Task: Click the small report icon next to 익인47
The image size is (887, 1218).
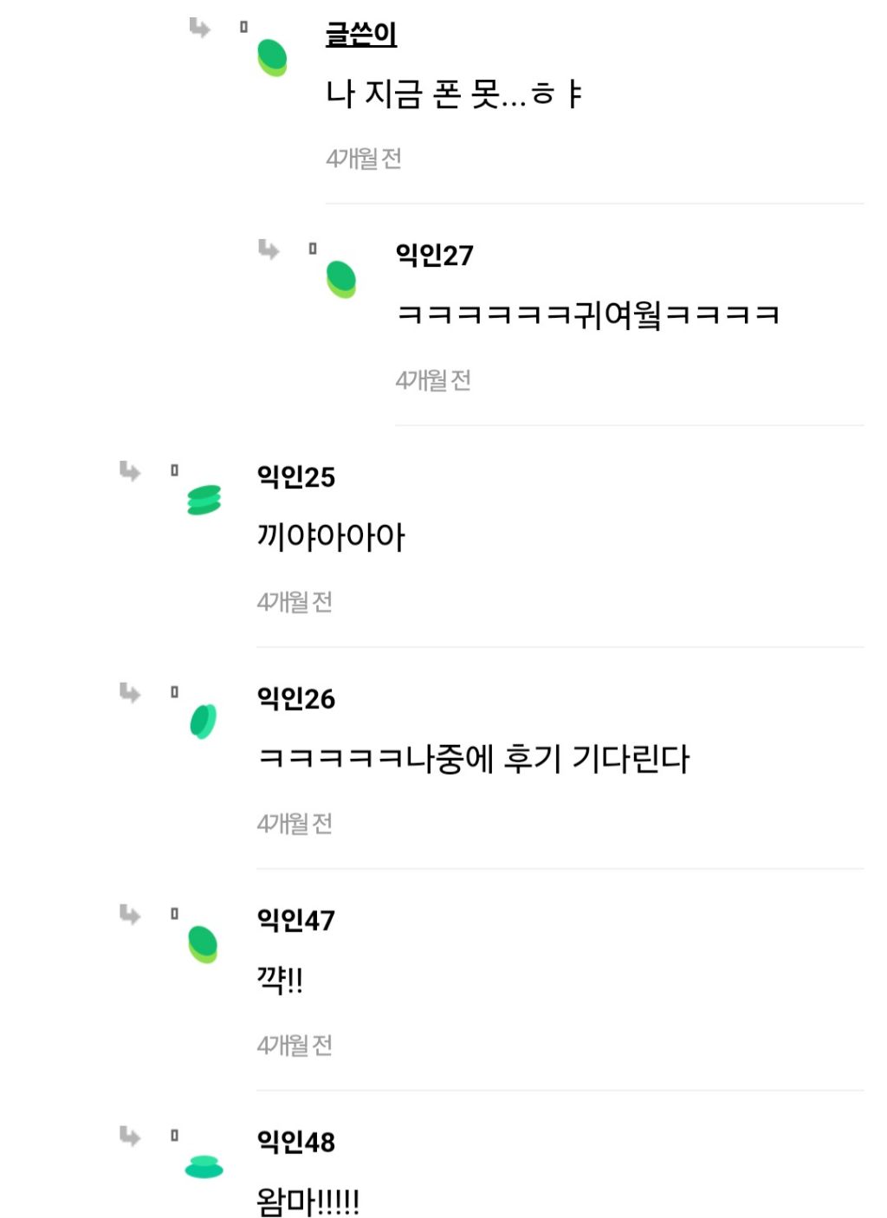Action: click(x=173, y=912)
